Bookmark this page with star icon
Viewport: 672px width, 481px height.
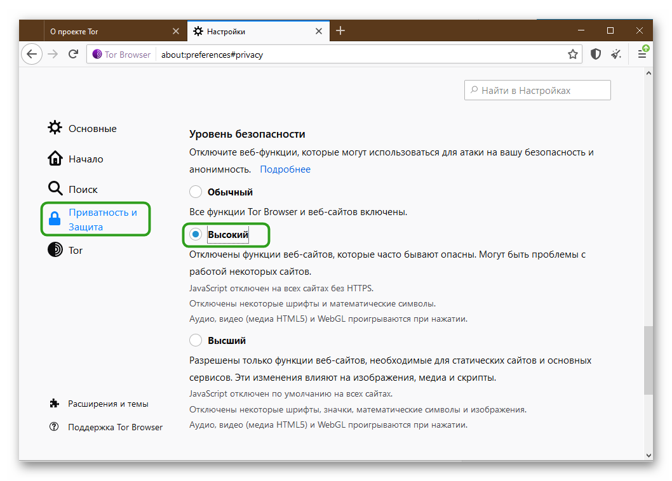[x=572, y=55]
